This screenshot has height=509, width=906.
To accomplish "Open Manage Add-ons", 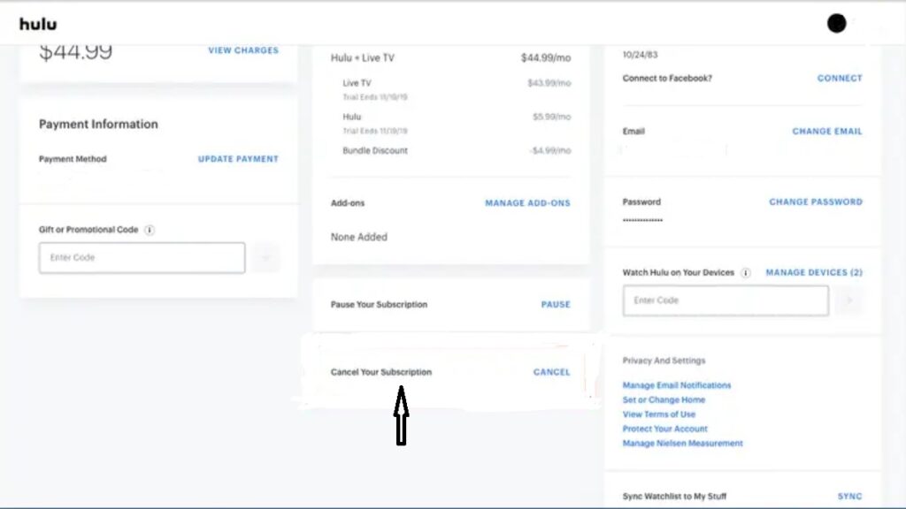I will coord(527,203).
